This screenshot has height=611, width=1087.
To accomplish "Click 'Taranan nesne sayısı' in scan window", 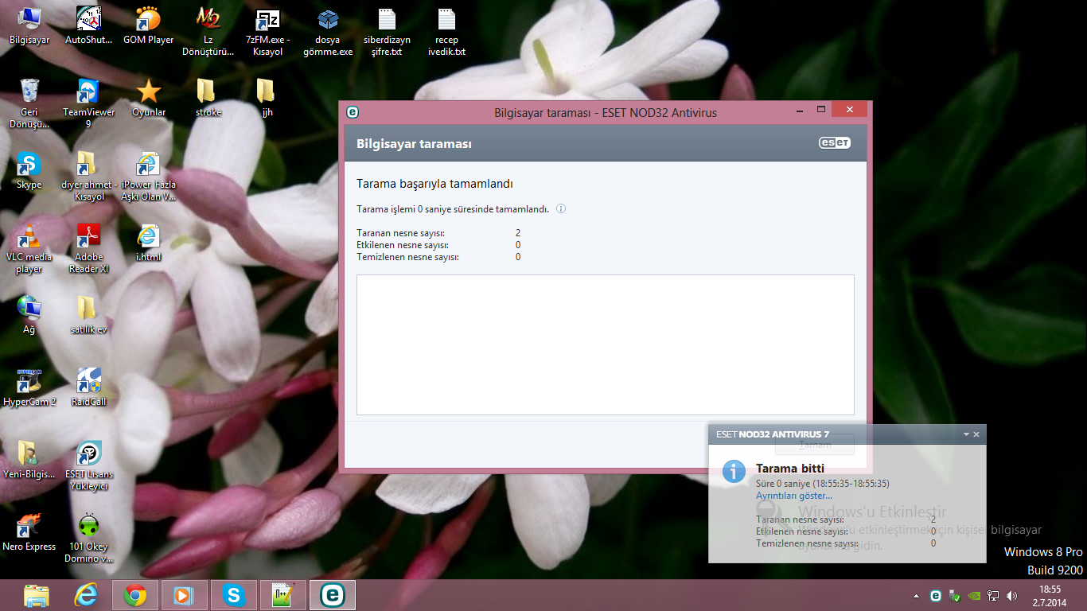I will coord(400,233).
